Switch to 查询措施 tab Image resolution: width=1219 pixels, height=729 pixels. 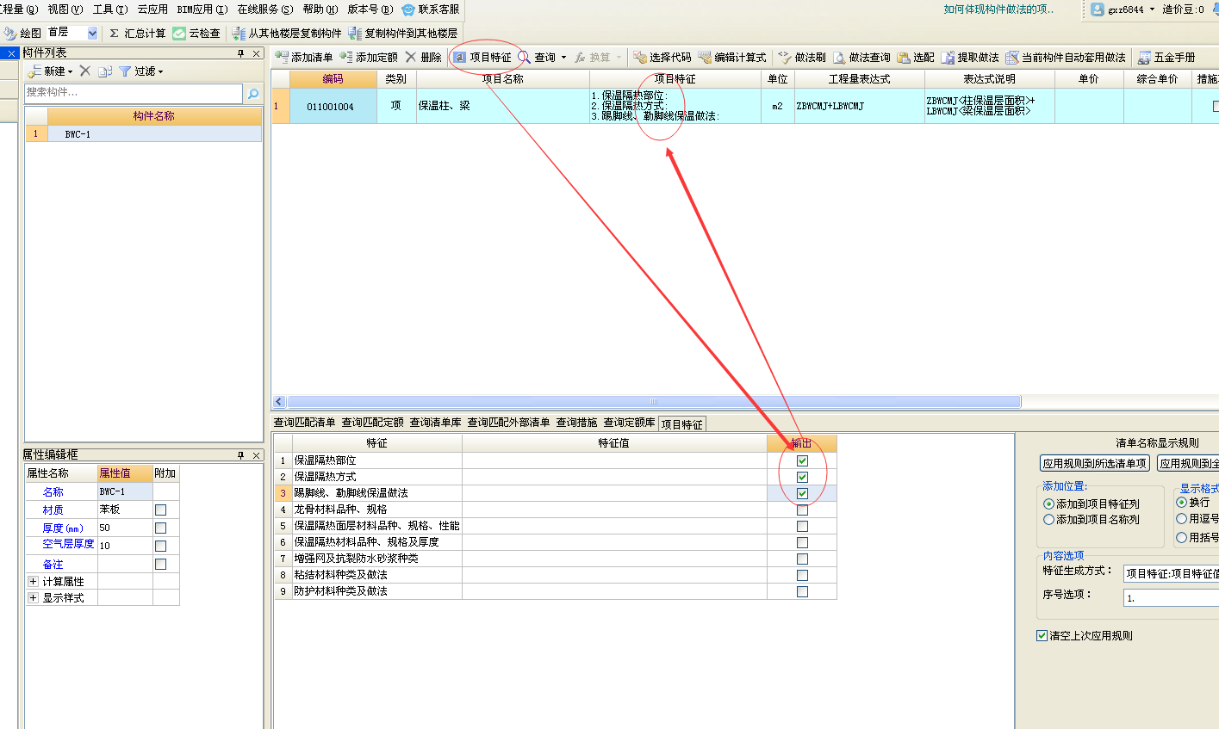click(x=576, y=423)
